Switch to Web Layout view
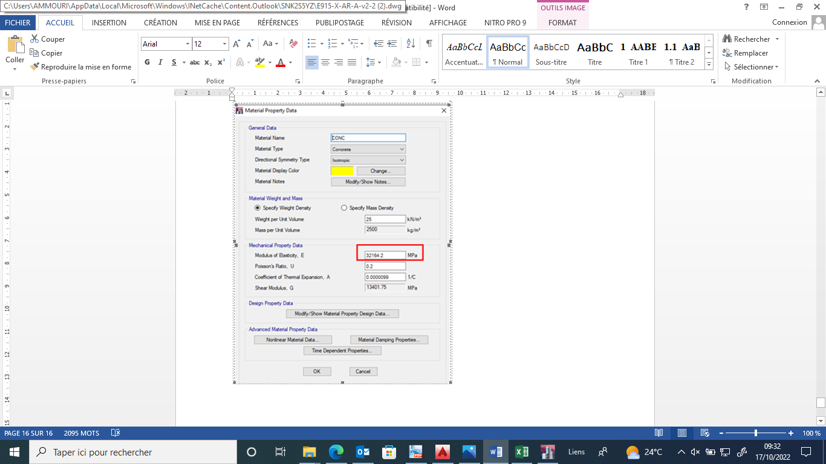Screen dimensions: 826x464 (x=704, y=433)
